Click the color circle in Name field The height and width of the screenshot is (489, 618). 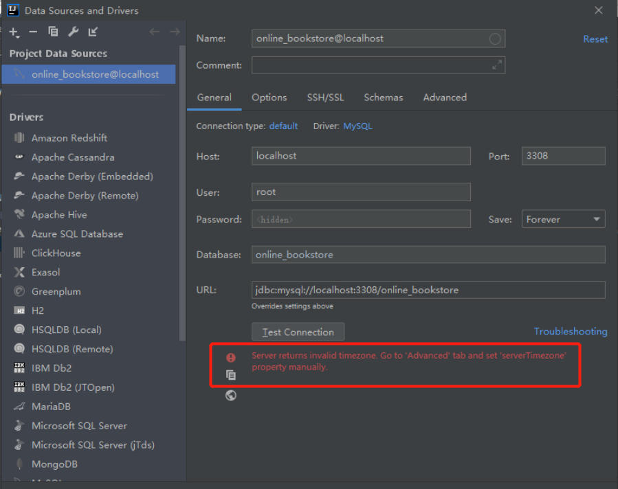pos(495,38)
